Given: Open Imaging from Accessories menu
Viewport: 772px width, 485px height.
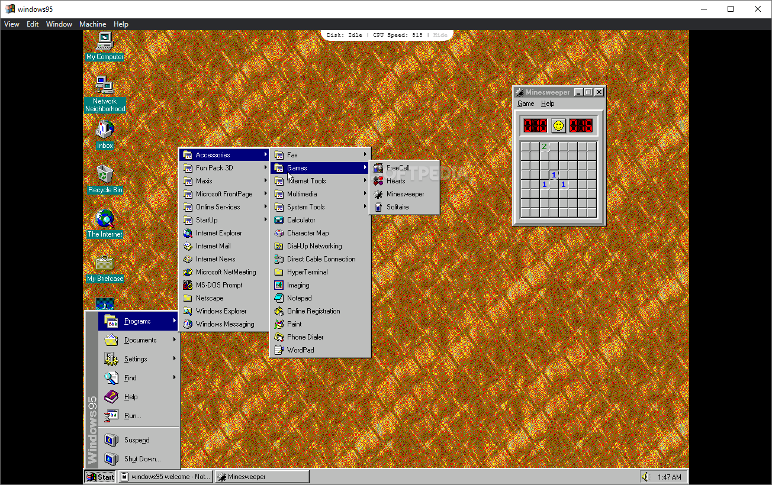Looking at the screenshot, I should click(x=320, y=285).
